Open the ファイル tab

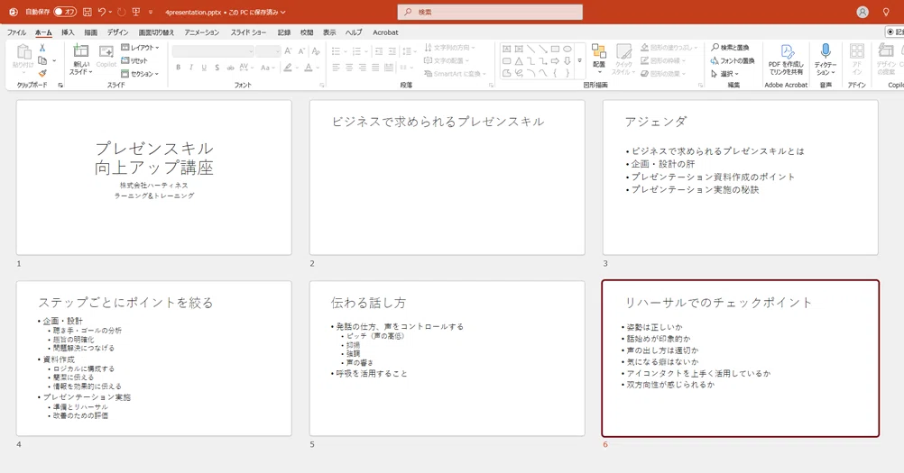click(17, 32)
